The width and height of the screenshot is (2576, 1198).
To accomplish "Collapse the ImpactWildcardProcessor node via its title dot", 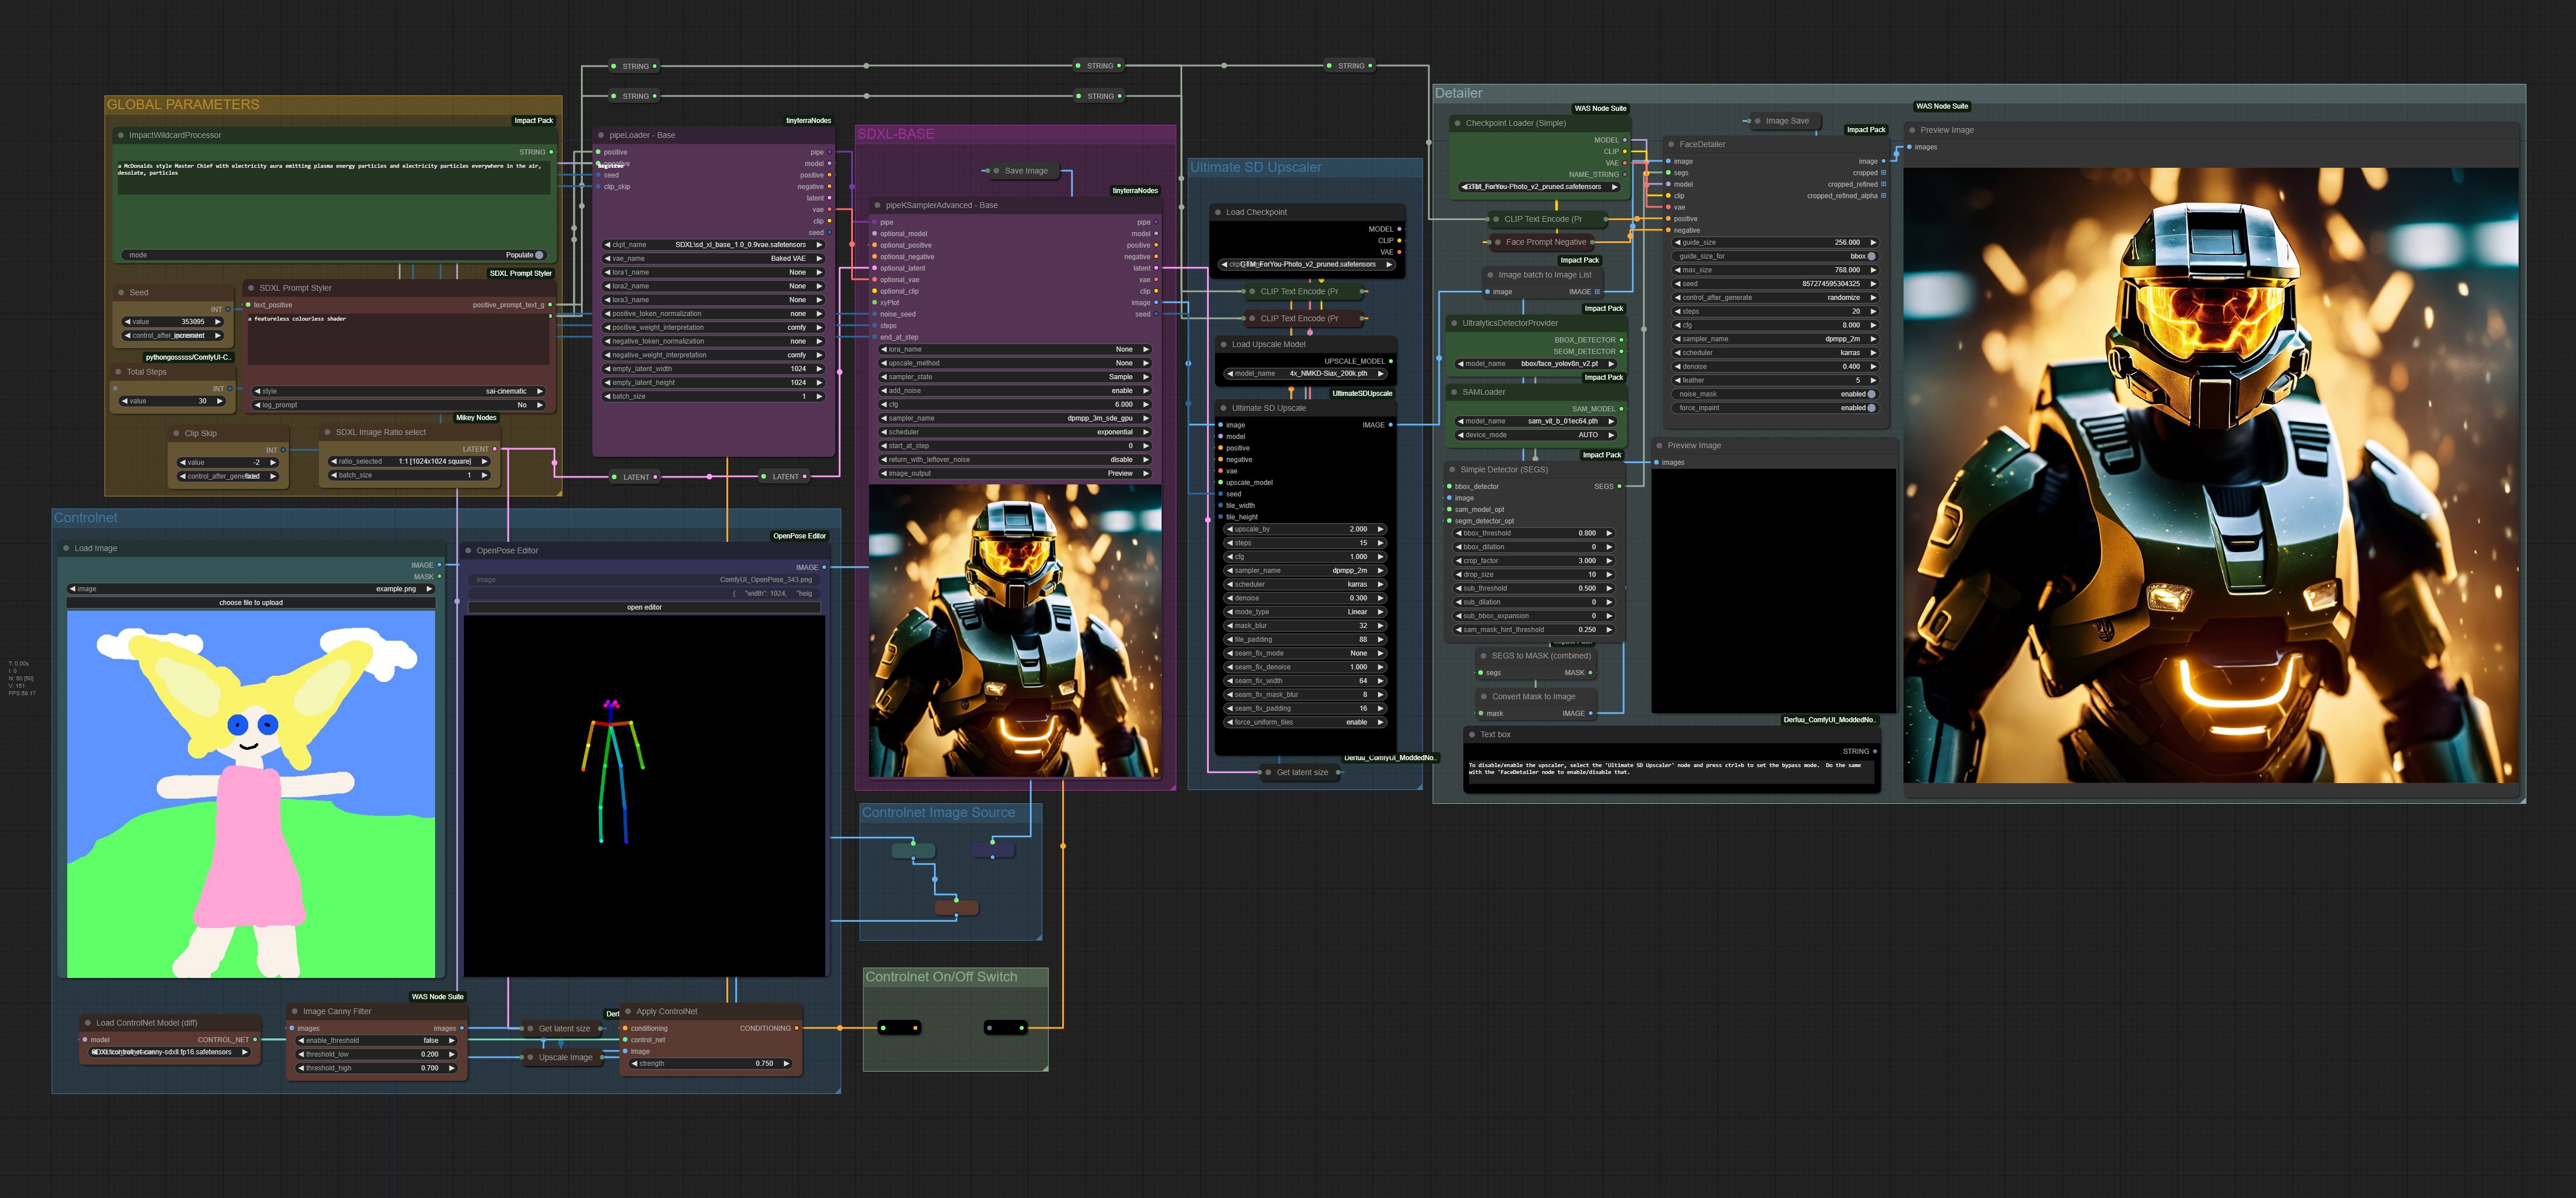I will [121, 135].
